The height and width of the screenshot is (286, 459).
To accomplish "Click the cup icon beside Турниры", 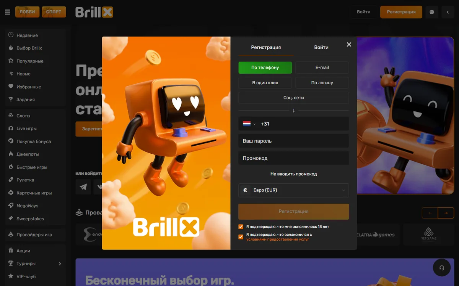I will pyautogui.click(x=11, y=263).
